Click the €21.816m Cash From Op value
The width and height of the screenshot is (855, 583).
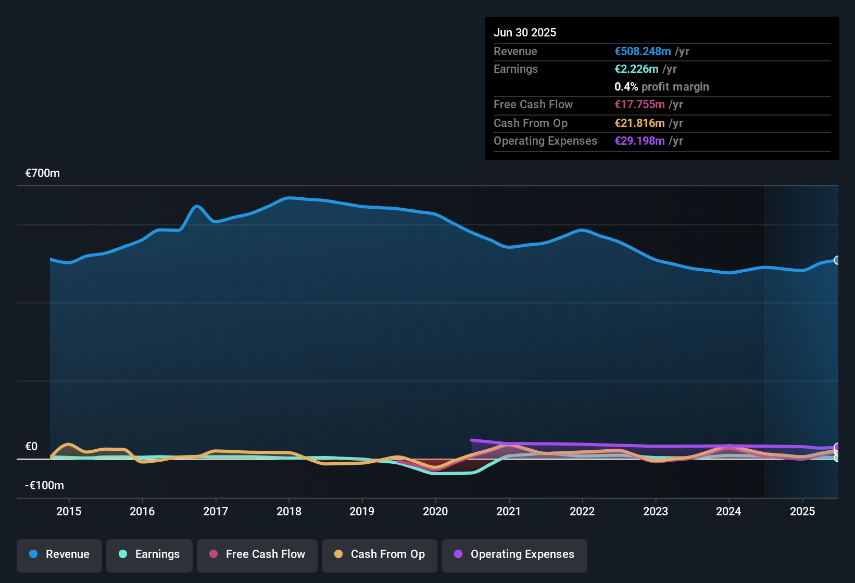click(x=639, y=123)
